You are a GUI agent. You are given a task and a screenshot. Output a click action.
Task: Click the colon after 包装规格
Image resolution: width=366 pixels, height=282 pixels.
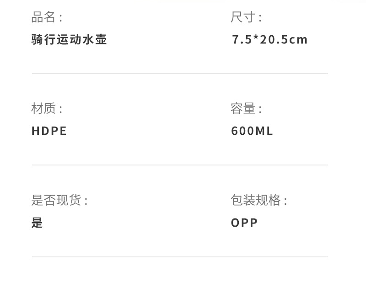285,201
